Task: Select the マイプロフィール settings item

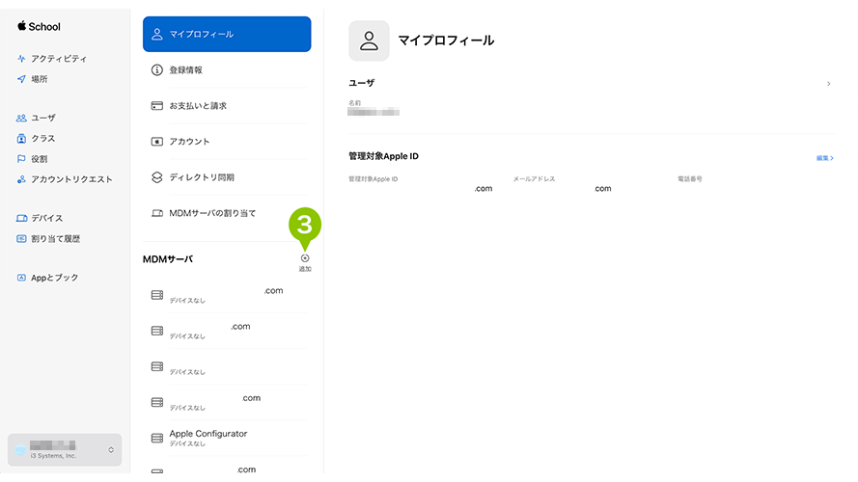Action: coord(227,34)
